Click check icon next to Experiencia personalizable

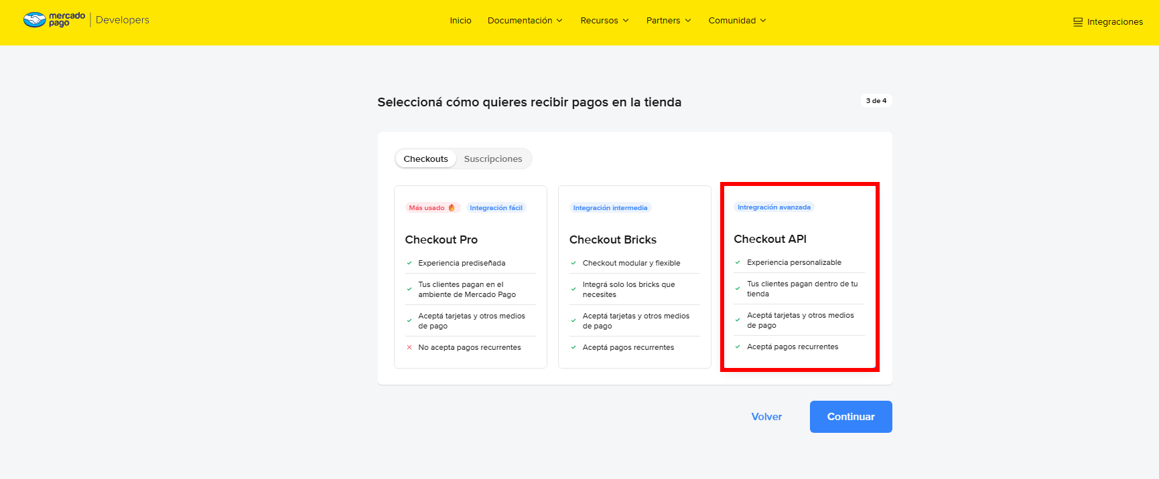pyautogui.click(x=738, y=262)
